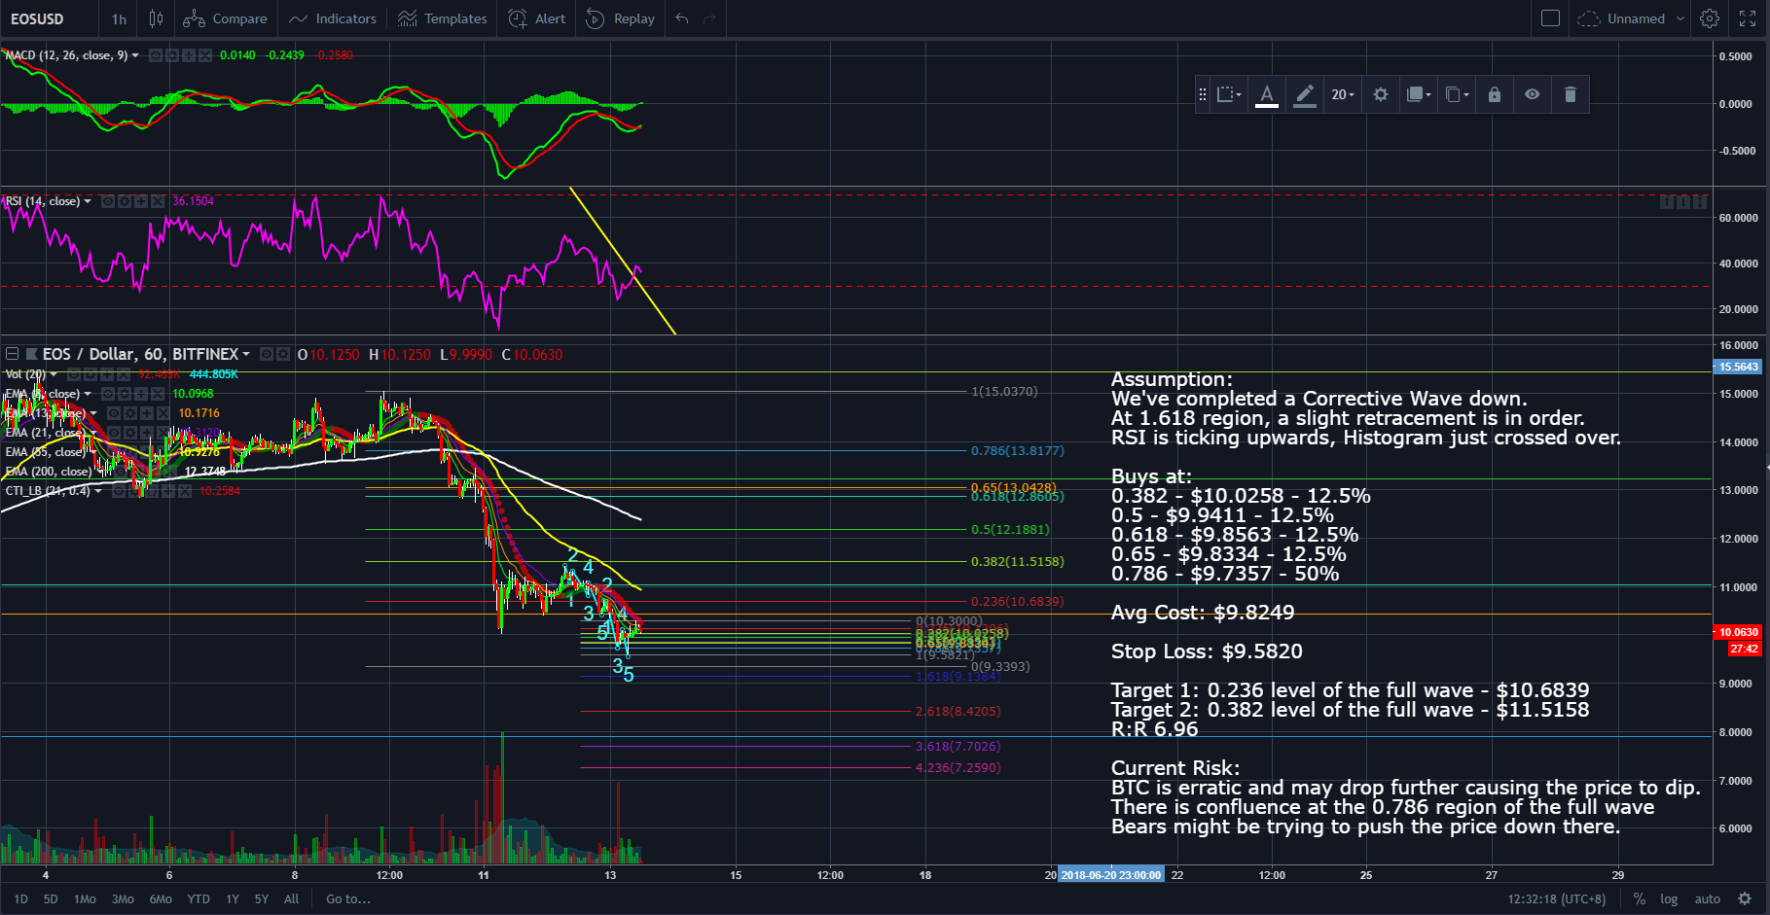This screenshot has height=915, width=1770.
Task: Collapse the EOS/Dollar legend
Action: click(13, 354)
